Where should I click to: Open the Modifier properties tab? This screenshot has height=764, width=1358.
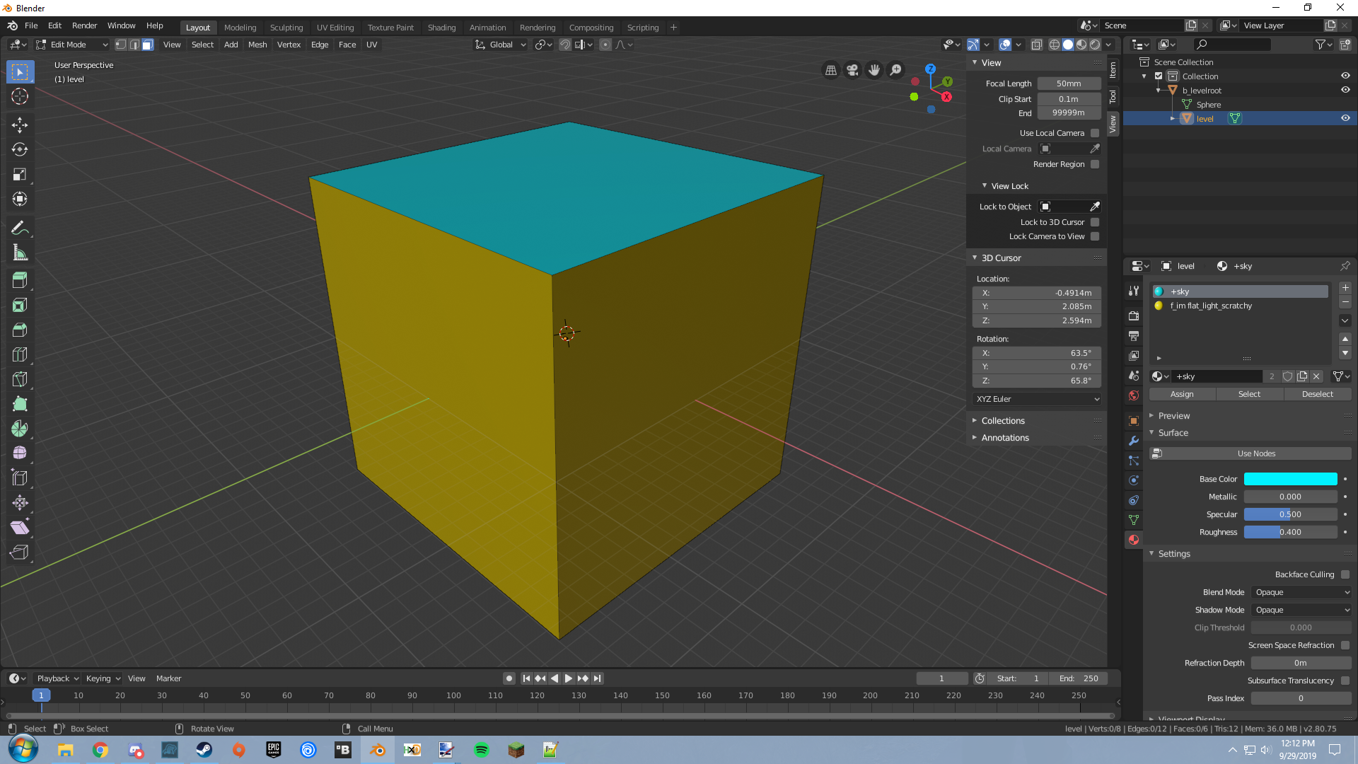point(1133,441)
